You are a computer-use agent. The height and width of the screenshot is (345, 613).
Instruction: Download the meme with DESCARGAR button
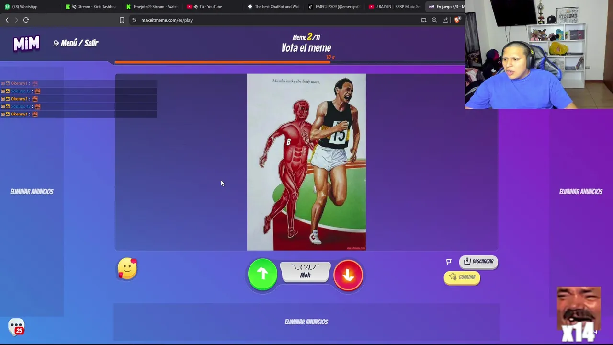coord(478,262)
